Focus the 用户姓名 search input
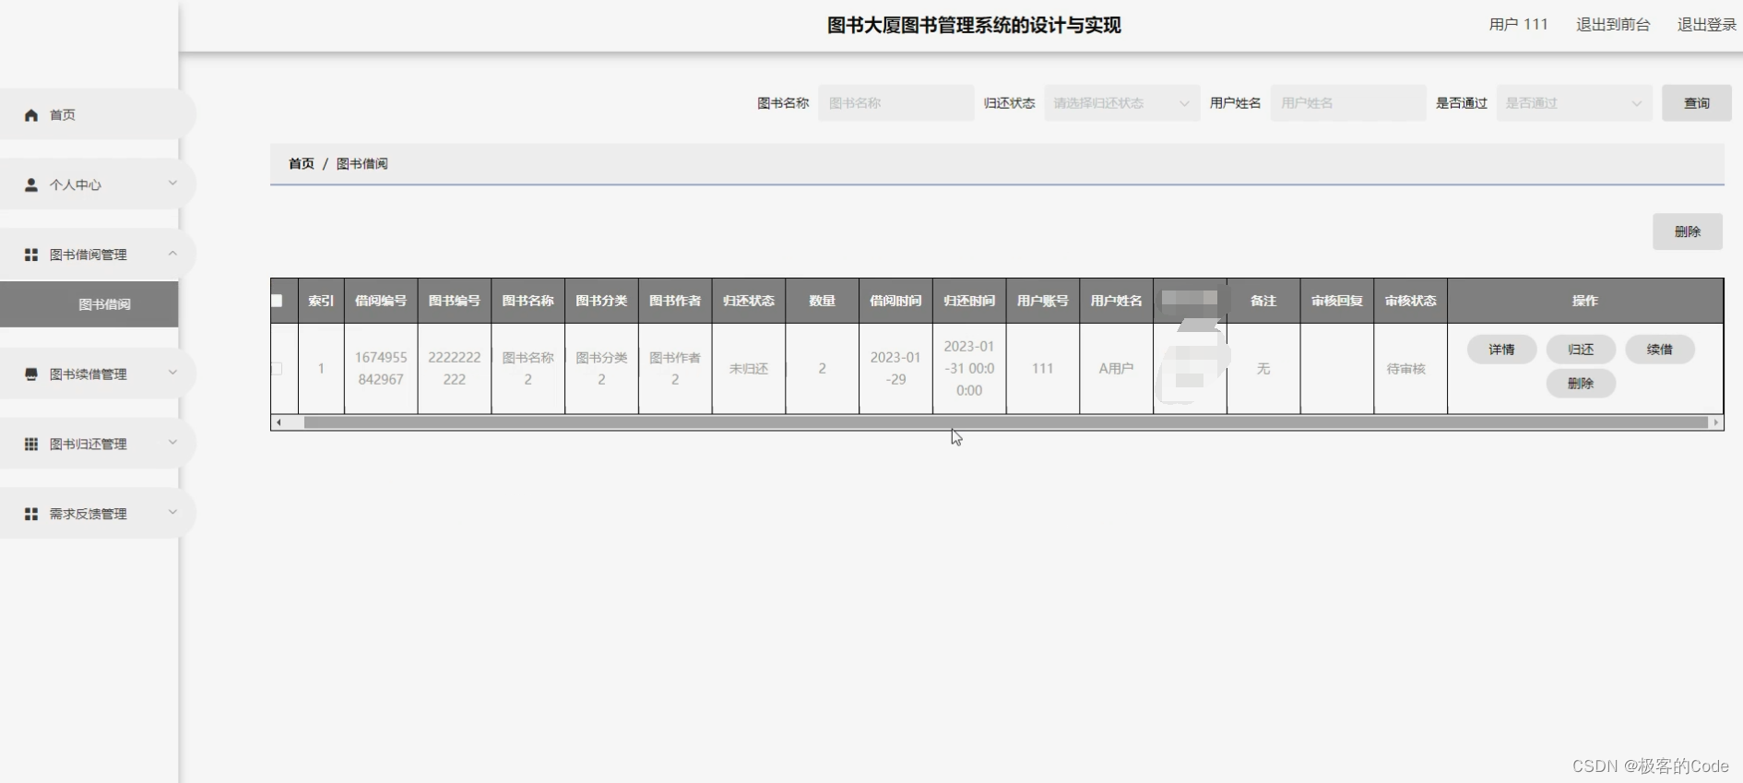Viewport: 1743px width, 783px height. (x=1348, y=103)
